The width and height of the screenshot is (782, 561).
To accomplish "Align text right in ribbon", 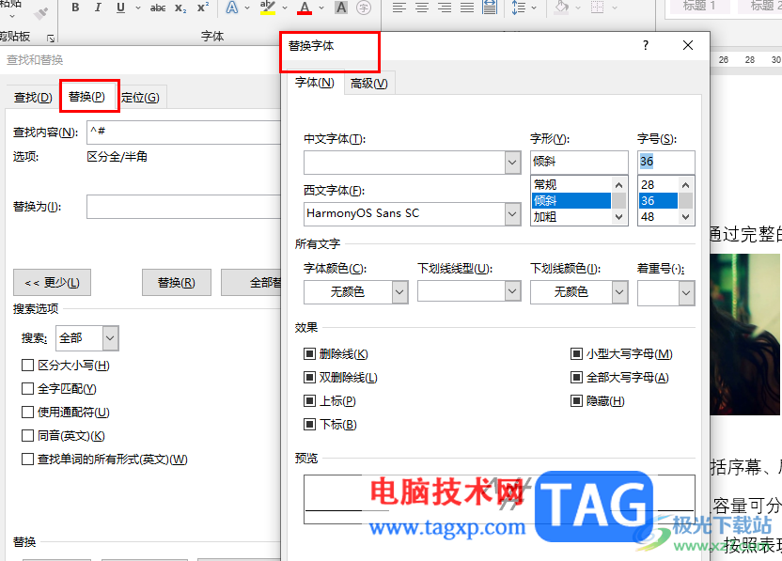I will pos(445,8).
